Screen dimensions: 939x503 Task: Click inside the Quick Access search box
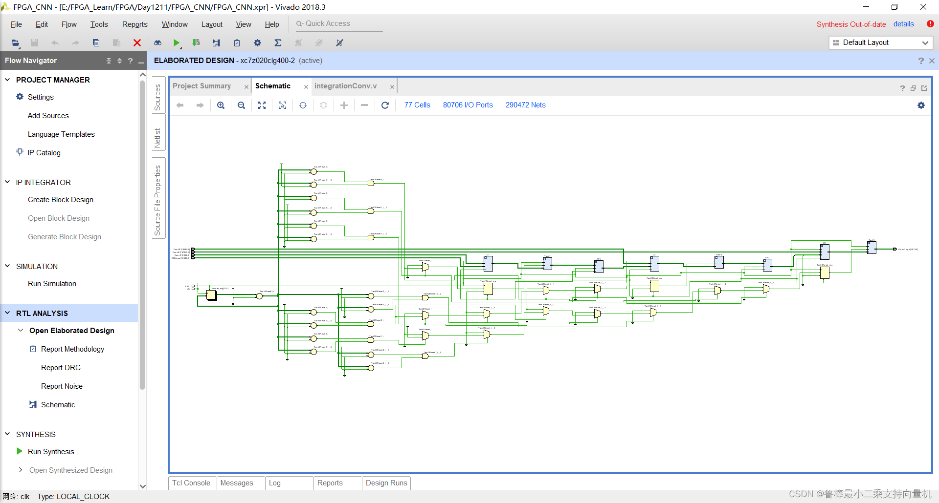tap(337, 23)
